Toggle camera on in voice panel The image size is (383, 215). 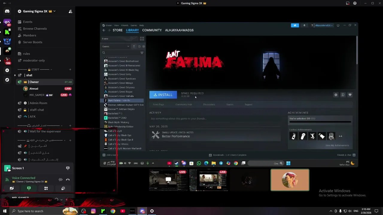(12, 188)
